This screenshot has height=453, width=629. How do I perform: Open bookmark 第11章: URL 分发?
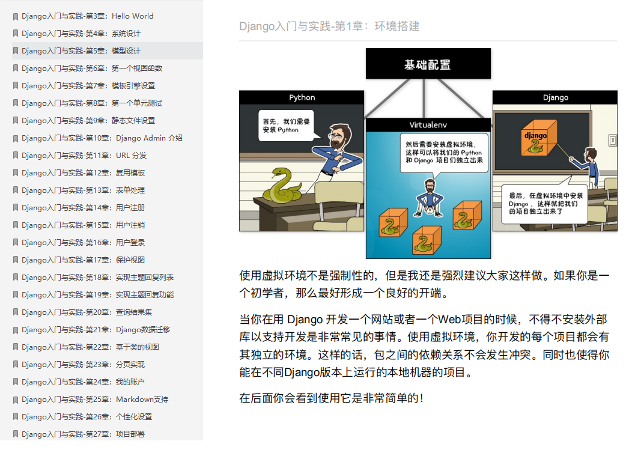84,156
